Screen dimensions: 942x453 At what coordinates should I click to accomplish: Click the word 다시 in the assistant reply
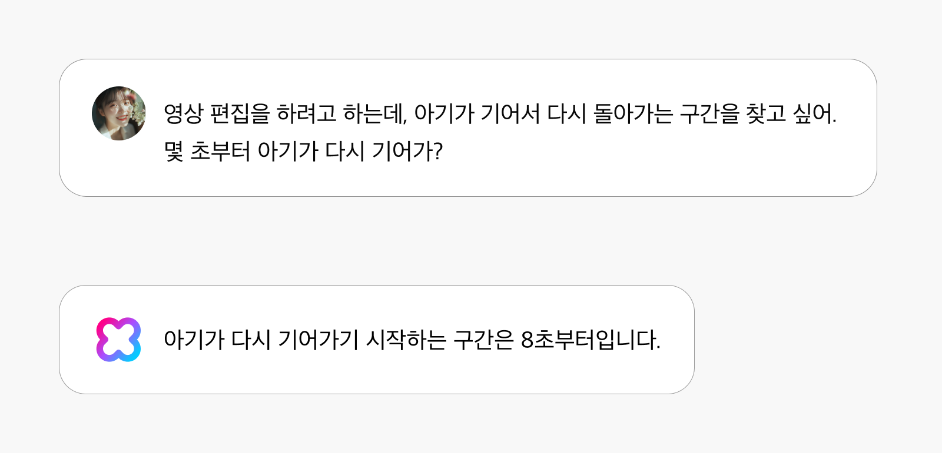tap(251, 340)
